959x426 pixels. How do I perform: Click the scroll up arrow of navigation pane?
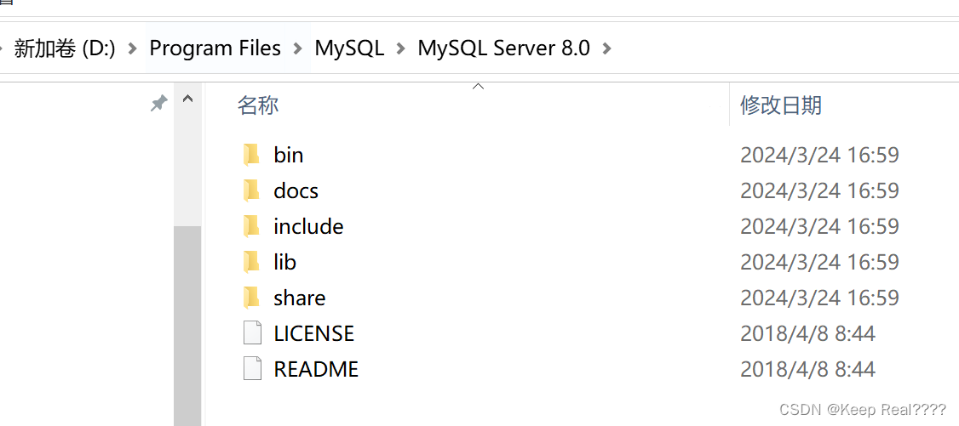click(187, 99)
